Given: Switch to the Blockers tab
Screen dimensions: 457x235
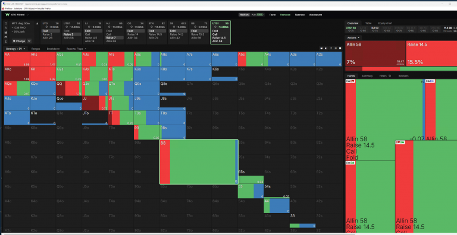Looking at the screenshot, I should click(403, 76).
